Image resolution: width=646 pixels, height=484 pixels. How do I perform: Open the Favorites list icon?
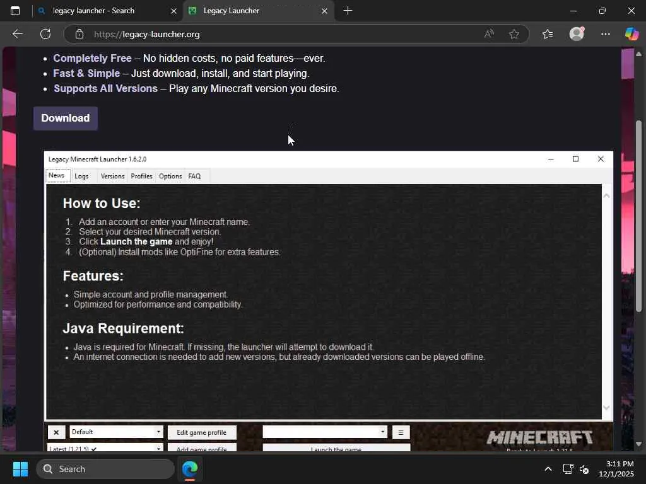548,34
